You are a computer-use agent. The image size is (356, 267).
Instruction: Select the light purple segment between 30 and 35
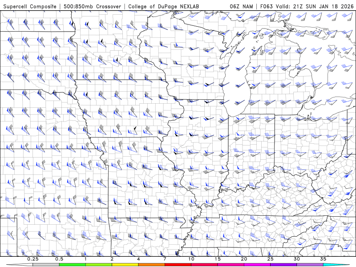[x=310, y=265]
